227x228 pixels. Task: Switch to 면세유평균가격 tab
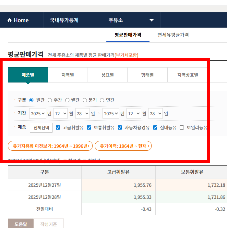(173, 35)
